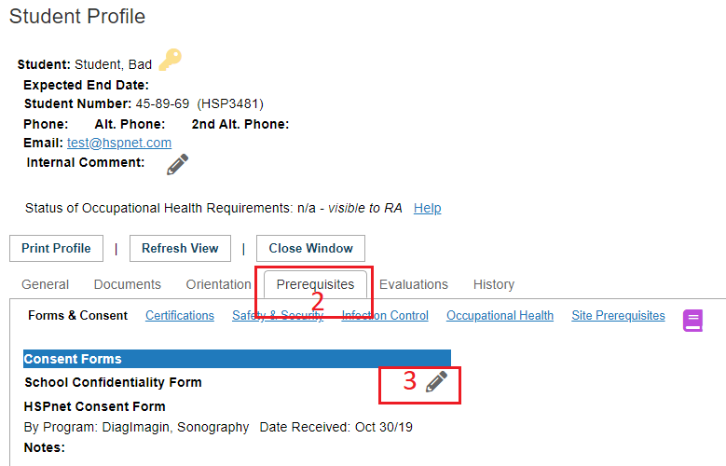Image resolution: width=726 pixels, height=466 pixels.
Task: Click the Close Window button
Action: (310, 248)
